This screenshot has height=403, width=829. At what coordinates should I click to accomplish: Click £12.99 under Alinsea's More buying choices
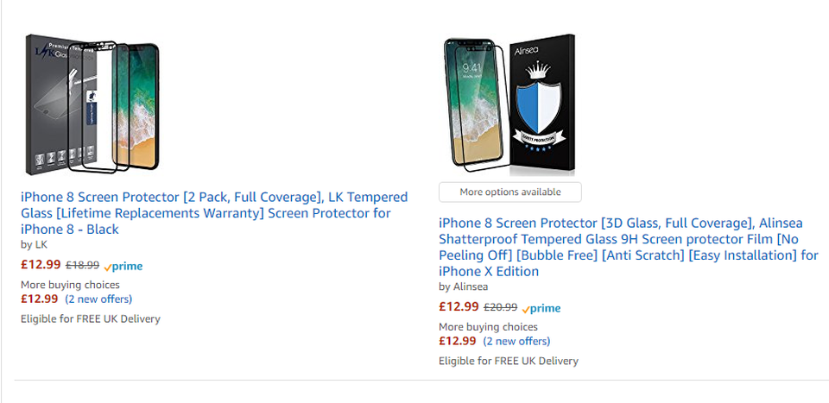(x=458, y=341)
